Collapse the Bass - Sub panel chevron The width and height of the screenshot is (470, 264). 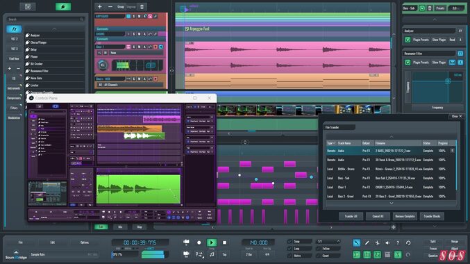point(435,19)
